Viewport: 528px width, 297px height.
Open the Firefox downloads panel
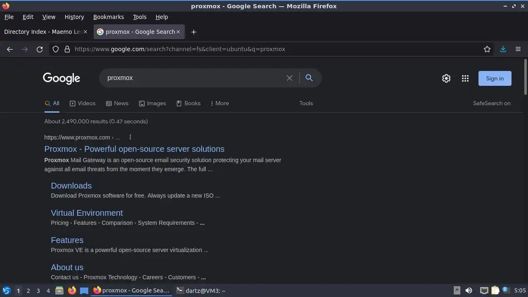[x=503, y=49]
